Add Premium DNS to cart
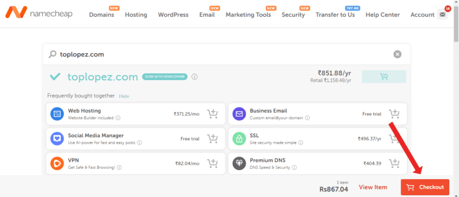The height and width of the screenshot is (197, 459). (394, 163)
